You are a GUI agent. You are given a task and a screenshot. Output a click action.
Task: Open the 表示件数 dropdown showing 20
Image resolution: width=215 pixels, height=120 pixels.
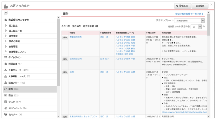click(x=196, y=27)
